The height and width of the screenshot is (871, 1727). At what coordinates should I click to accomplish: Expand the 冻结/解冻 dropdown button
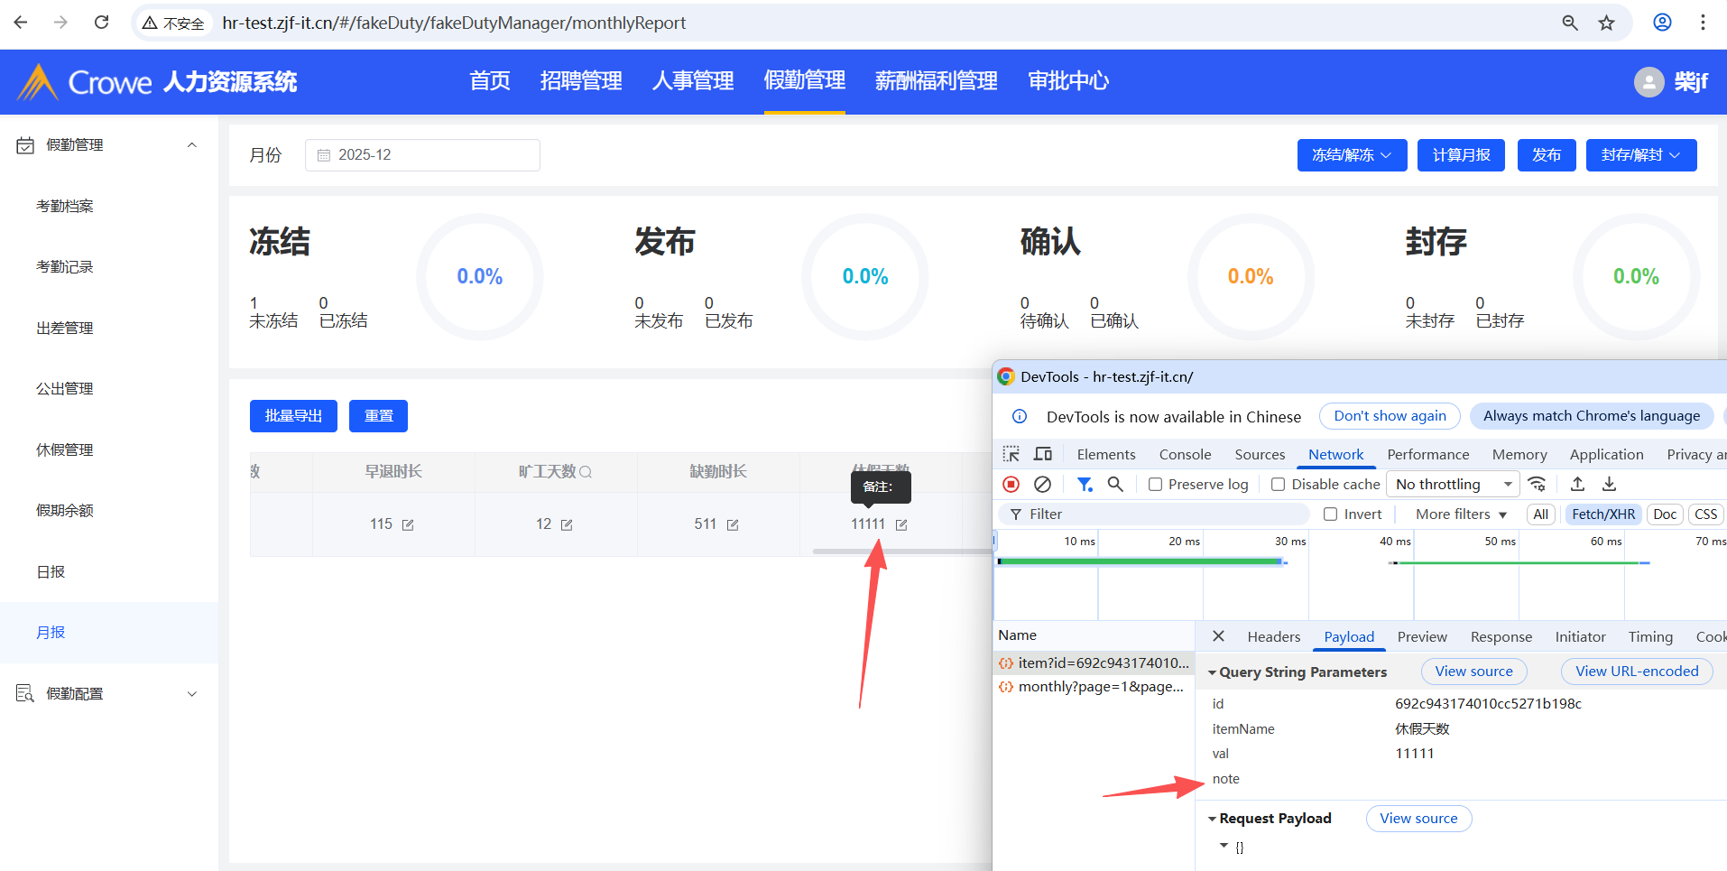point(1351,155)
